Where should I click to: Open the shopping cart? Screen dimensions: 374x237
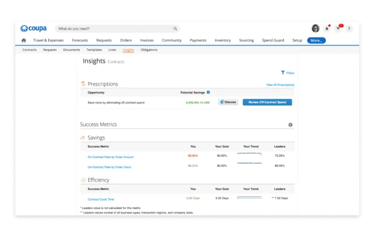pyautogui.click(x=338, y=29)
